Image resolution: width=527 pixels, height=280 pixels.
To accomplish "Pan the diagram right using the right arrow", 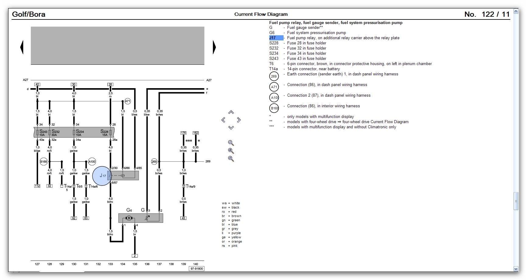I will point(239,120).
